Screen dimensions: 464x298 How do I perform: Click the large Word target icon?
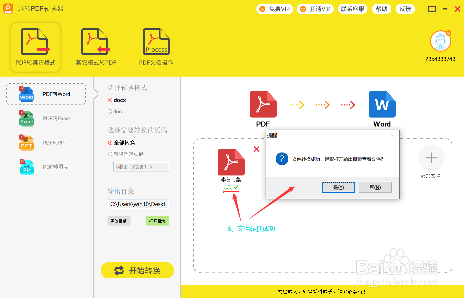tap(382, 104)
